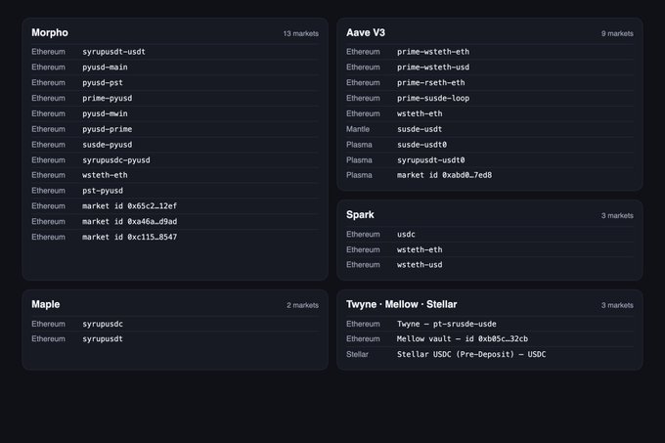Click the '13 markets' count label
Screen dimensions: 665x443
click(x=300, y=33)
